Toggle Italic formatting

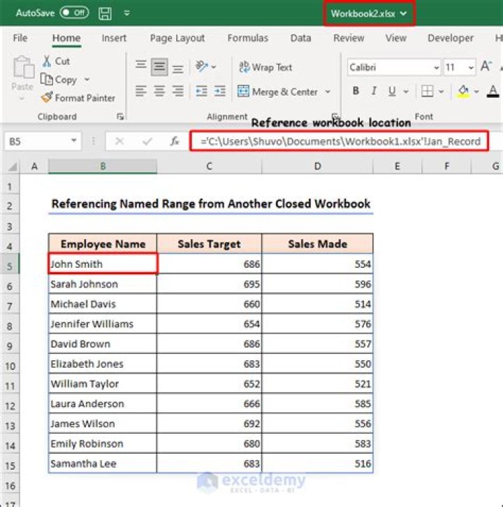point(374,91)
